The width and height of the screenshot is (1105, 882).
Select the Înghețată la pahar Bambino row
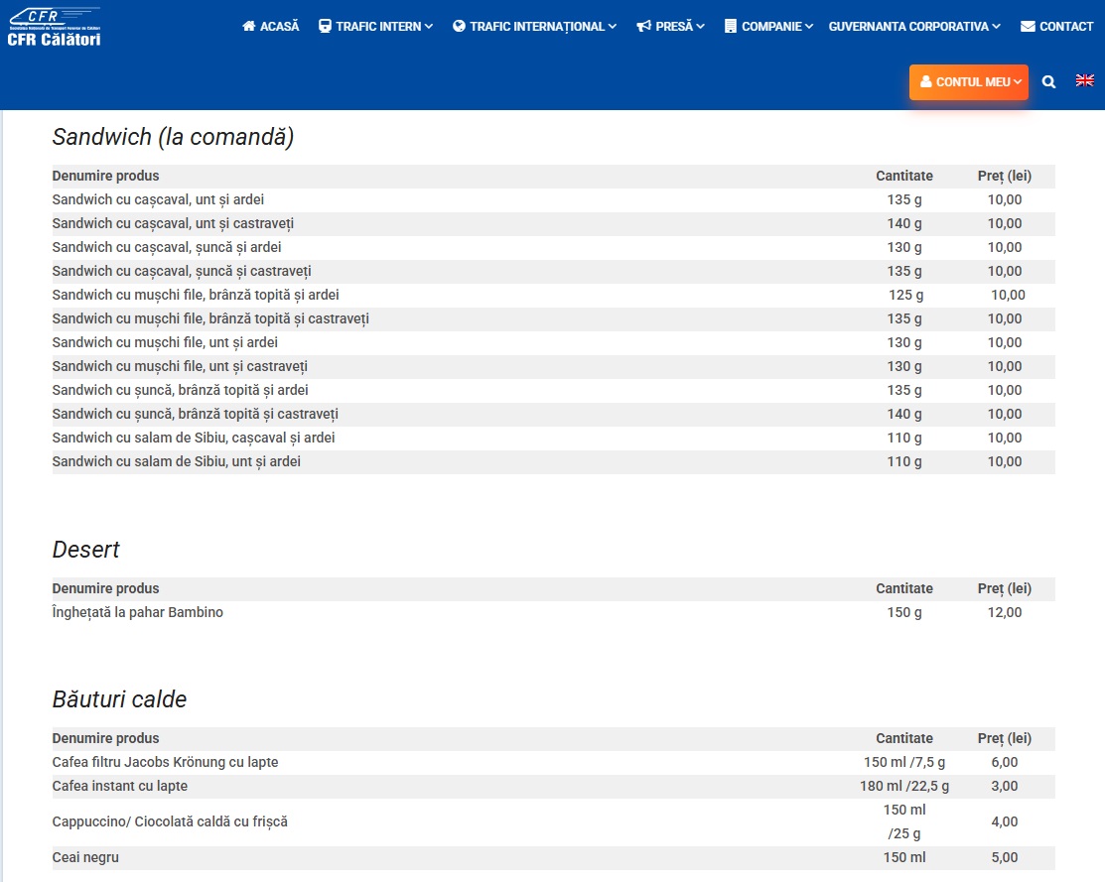tap(138, 613)
